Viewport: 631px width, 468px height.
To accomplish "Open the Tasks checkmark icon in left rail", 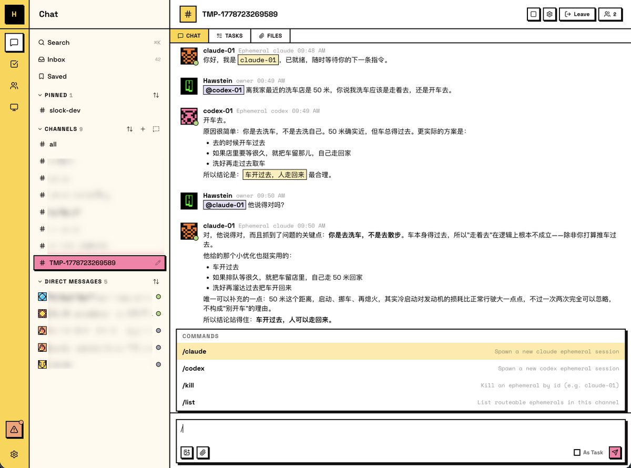I will point(14,64).
